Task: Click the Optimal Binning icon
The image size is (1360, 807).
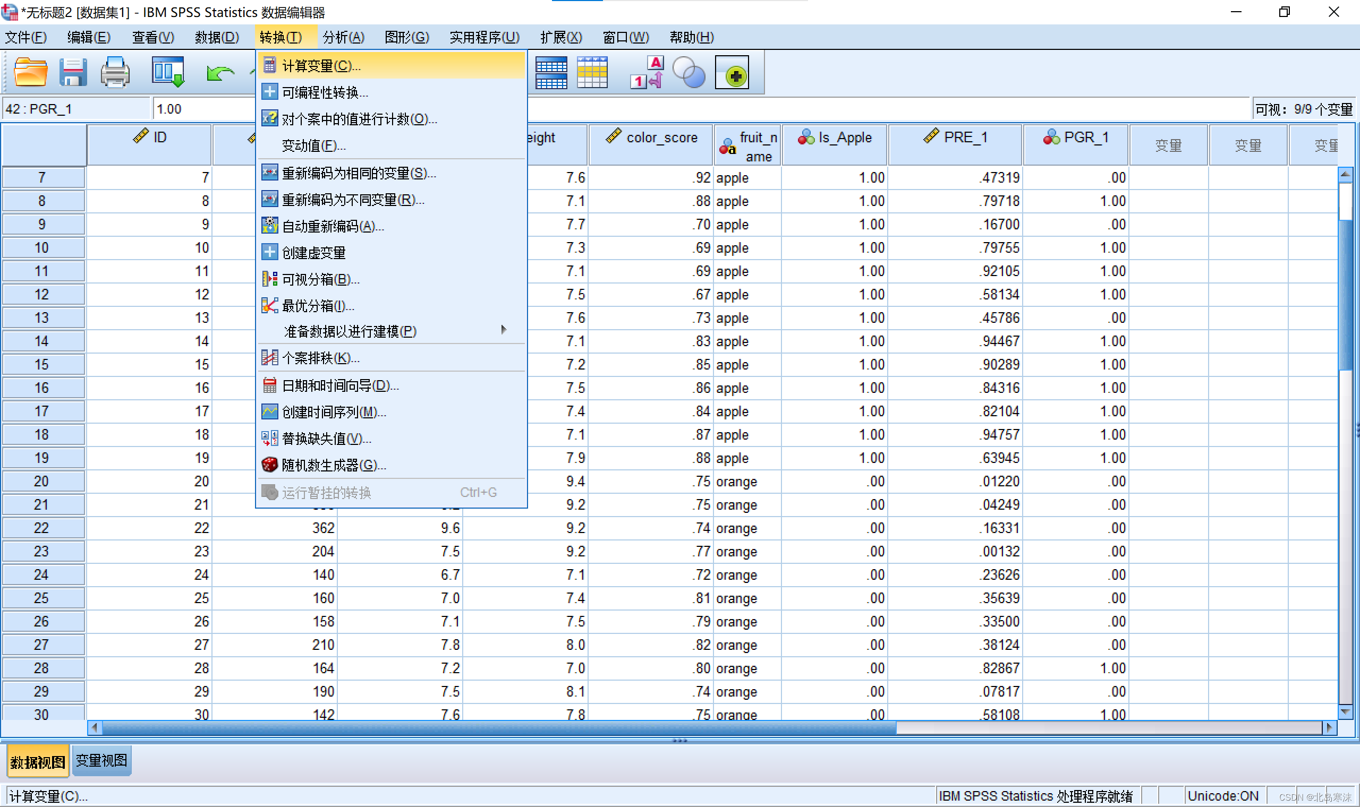Action: coord(269,305)
